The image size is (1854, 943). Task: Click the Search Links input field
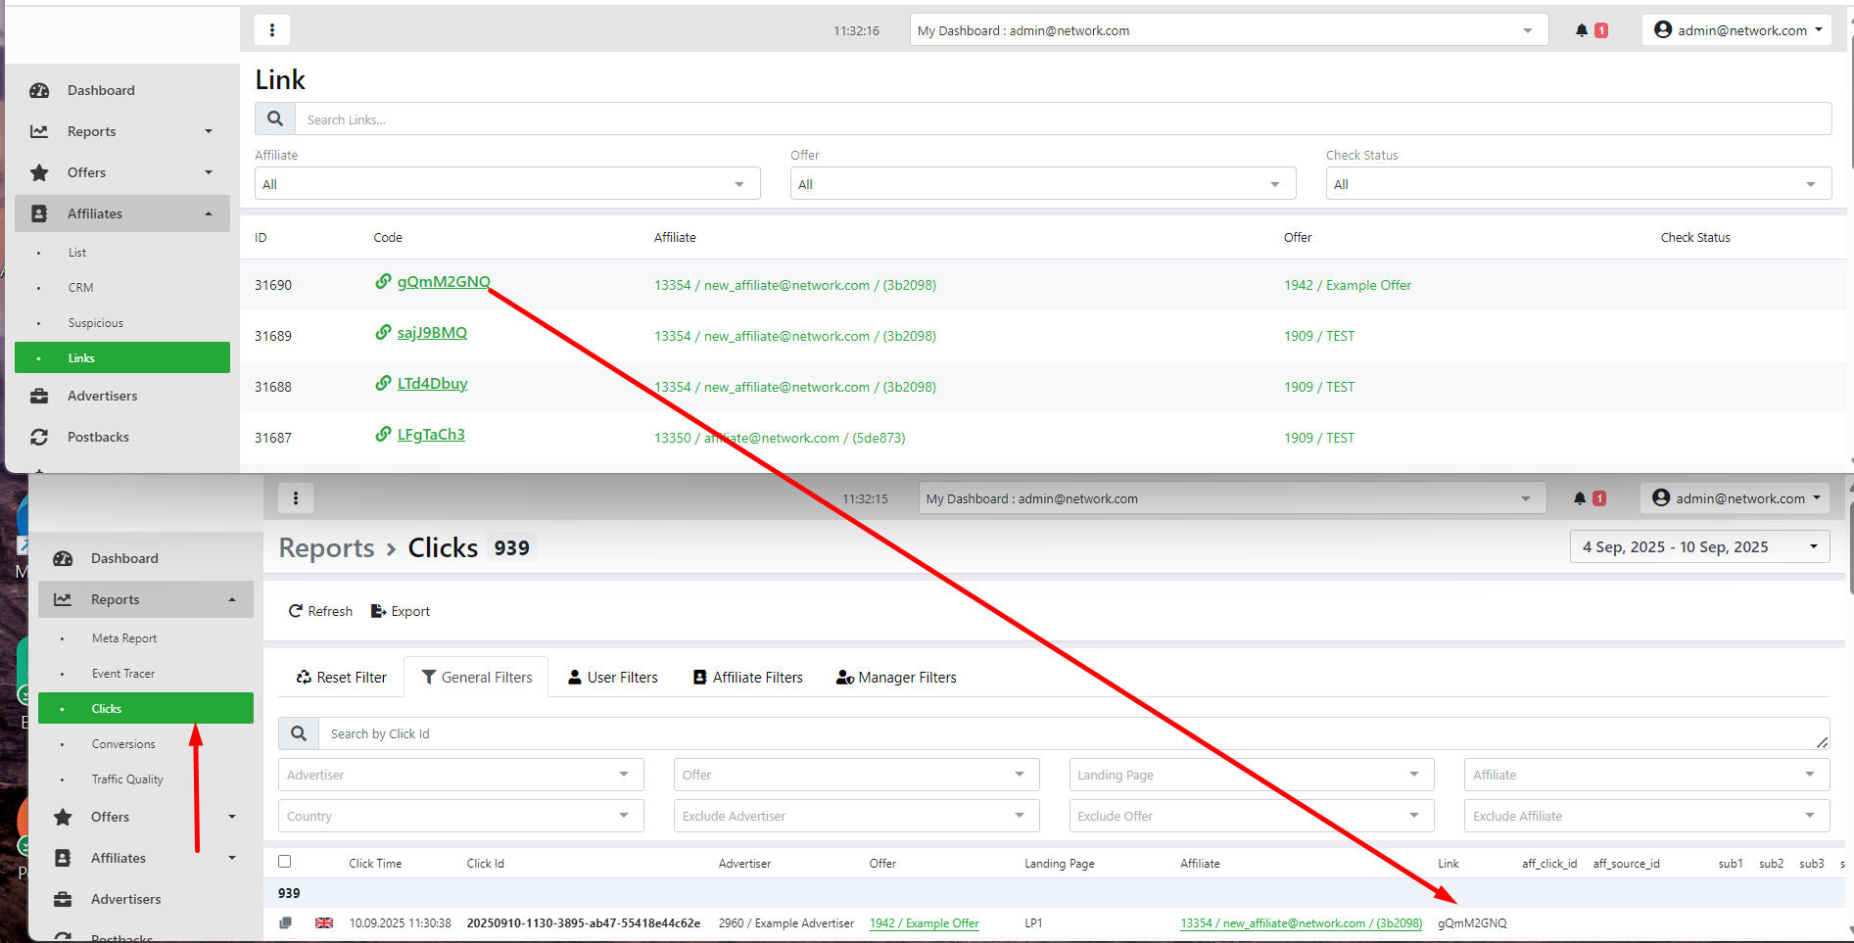pyautogui.click(x=1063, y=119)
